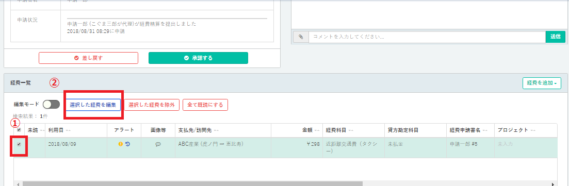Click the 検索結果： 1件 text
The height and width of the screenshot is (186, 569).
[x=30, y=116]
